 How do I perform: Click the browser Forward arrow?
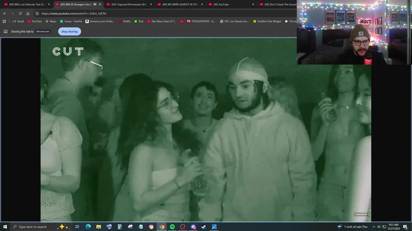[12, 13]
